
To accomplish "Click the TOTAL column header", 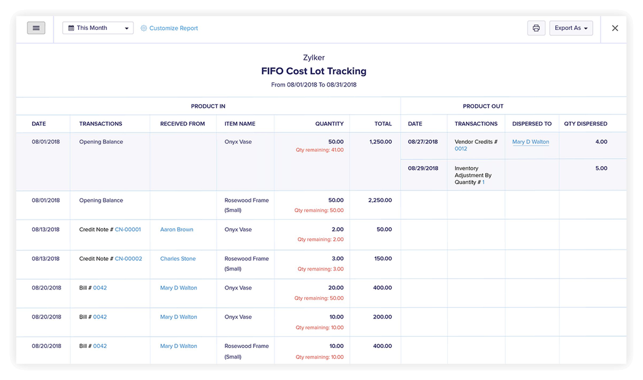I will pyautogui.click(x=383, y=123).
